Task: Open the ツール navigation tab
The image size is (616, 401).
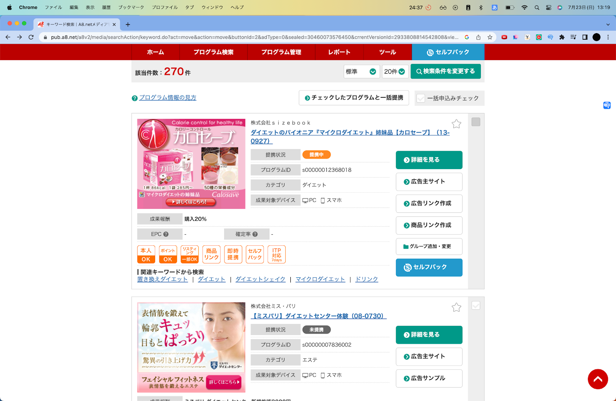Action: click(388, 52)
